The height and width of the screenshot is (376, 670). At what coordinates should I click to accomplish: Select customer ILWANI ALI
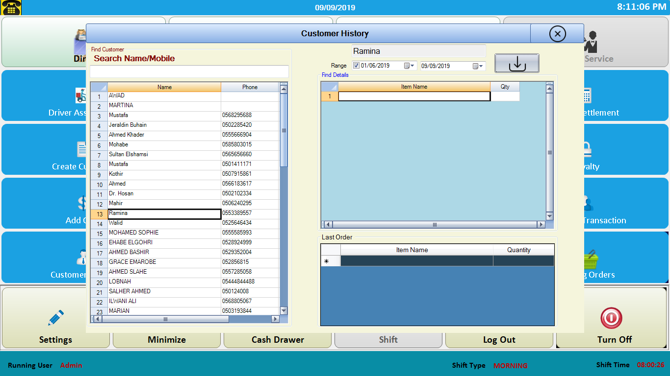point(164,302)
